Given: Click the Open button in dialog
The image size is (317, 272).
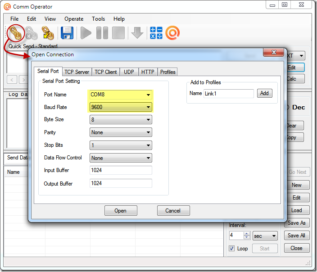Looking at the screenshot, I should click(x=121, y=211).
